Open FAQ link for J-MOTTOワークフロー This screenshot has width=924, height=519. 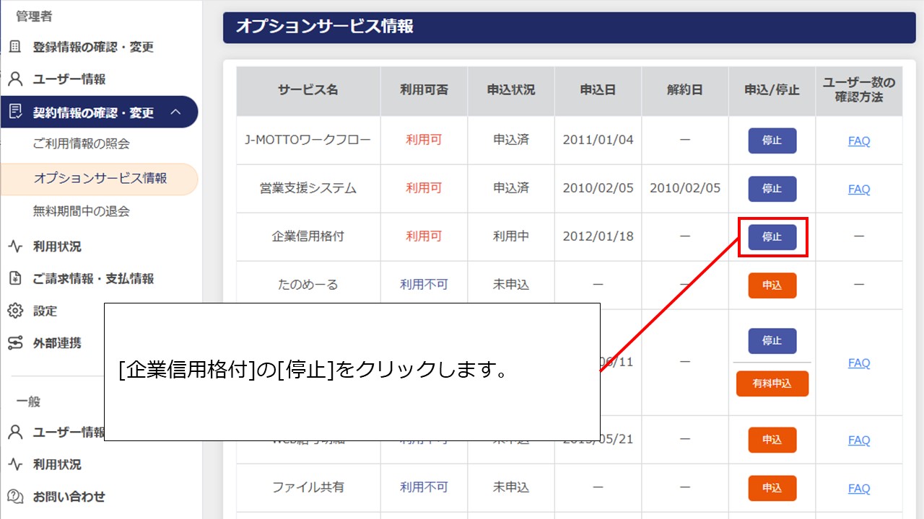[x=858, y=141]
